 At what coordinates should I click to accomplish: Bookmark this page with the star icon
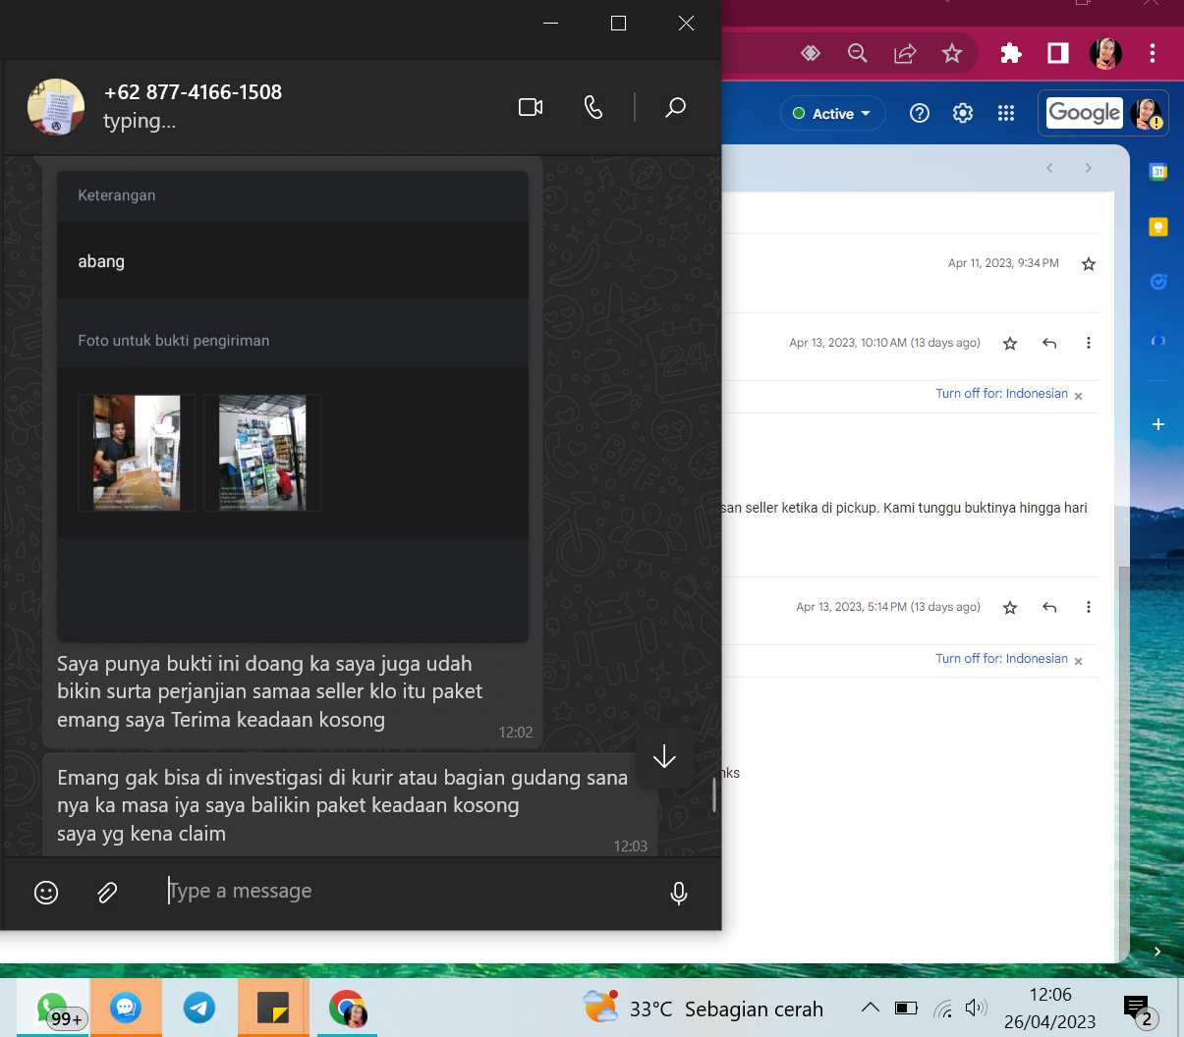point(952,53)
